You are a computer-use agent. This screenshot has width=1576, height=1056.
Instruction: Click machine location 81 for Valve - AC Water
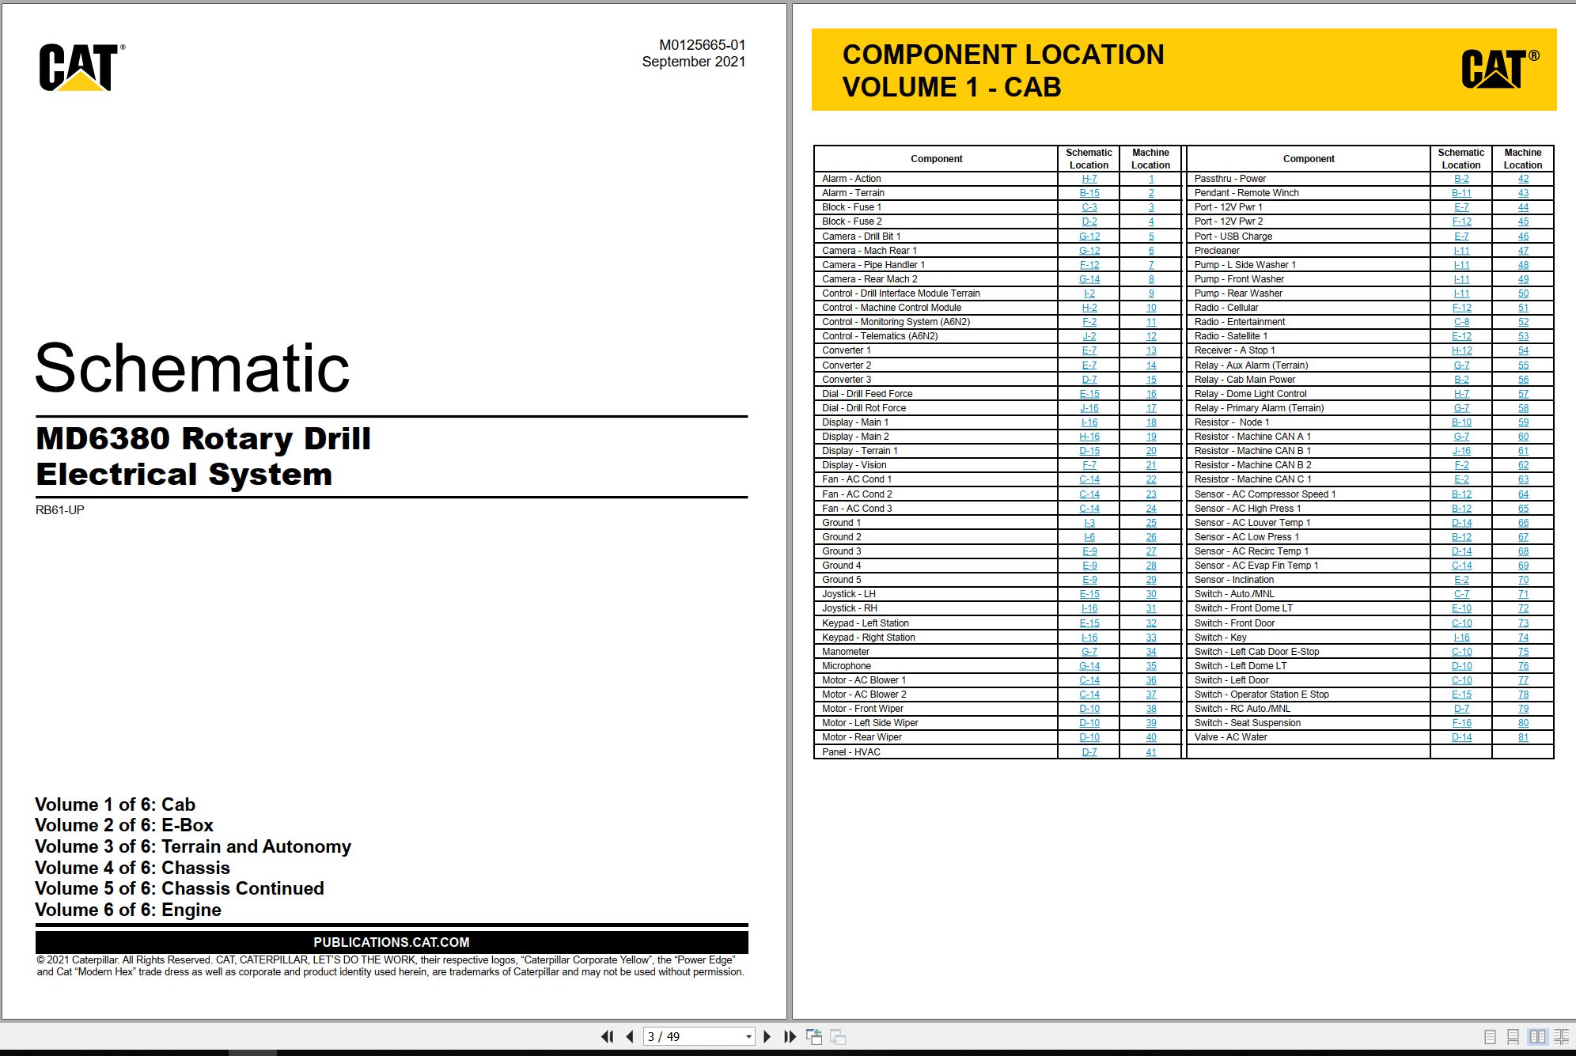point(1523,737)
